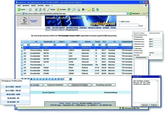Sort by the Equipmentnr. column sort triangle
The width and height of the screenshot is (165, 113).
click(x=54, y=42)
